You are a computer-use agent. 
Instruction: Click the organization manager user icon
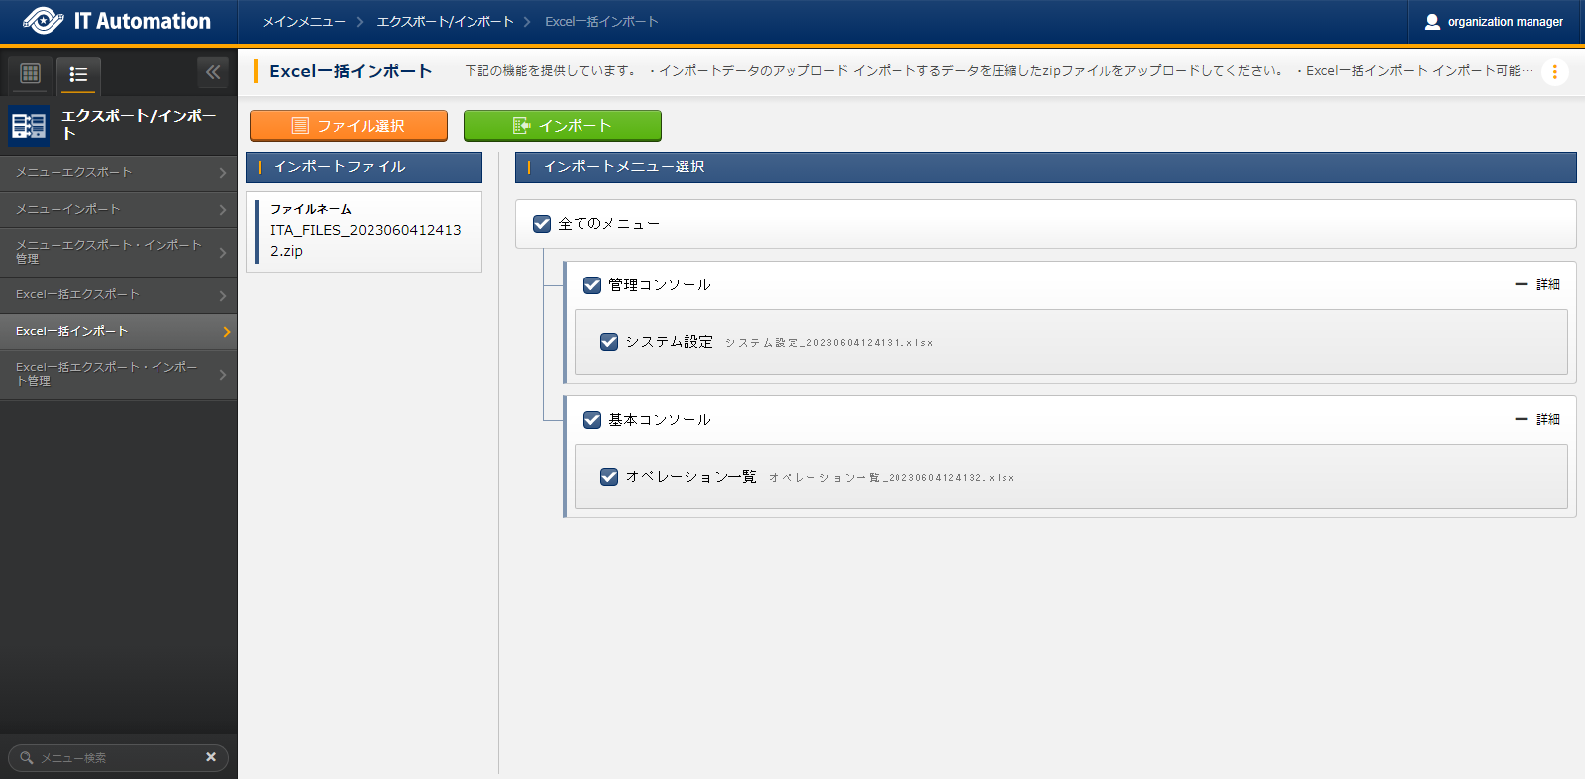point(1431,22)
